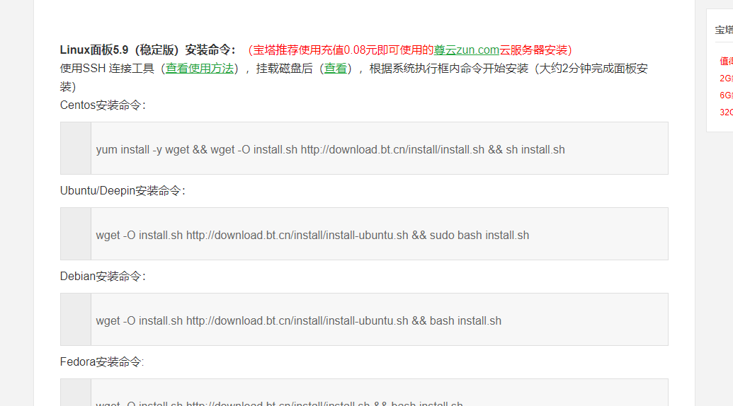Click the Debian安装命令 label
Viewport: 733px width, 406px height.
103,277
